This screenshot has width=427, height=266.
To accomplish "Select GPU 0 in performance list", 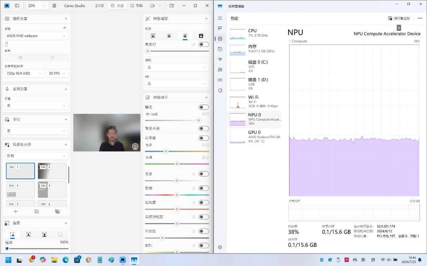I will pyautogui.click(x=254, y=137).
